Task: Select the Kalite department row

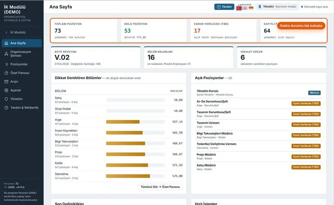Action: (119, 165)
